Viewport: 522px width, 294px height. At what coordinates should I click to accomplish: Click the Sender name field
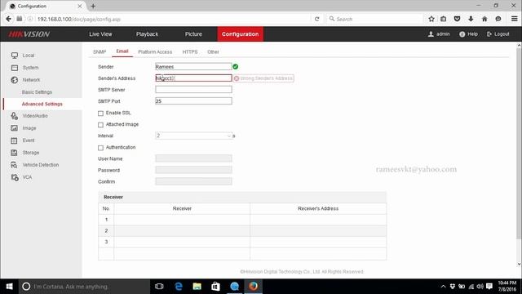(193, 67)
